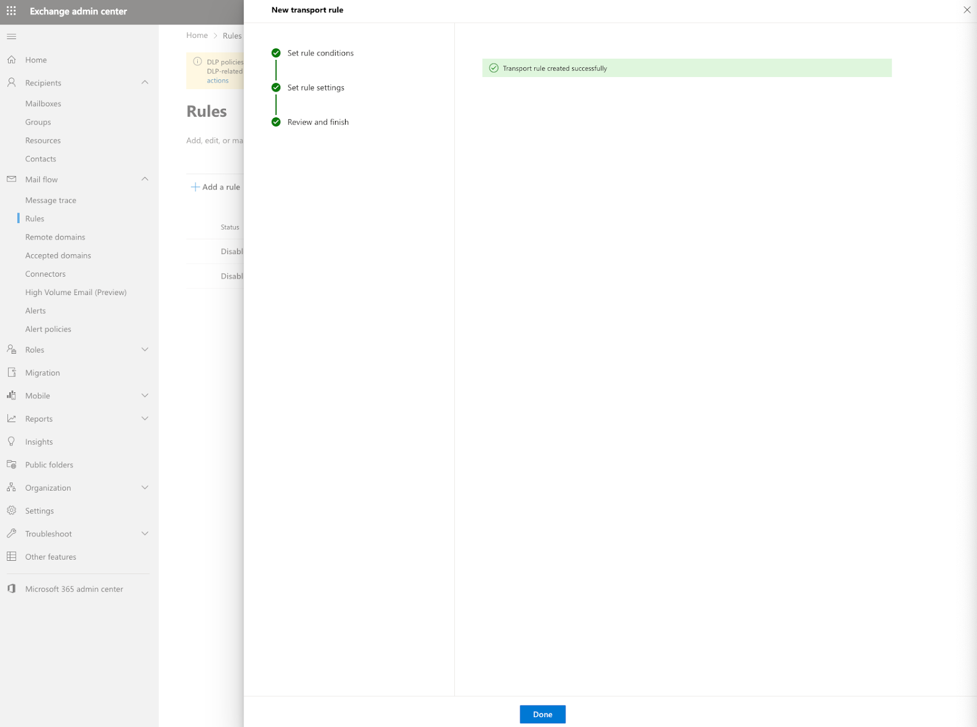Click the Other features grid icon
This screenshot has width=977, height=727.
pos(11,557)
